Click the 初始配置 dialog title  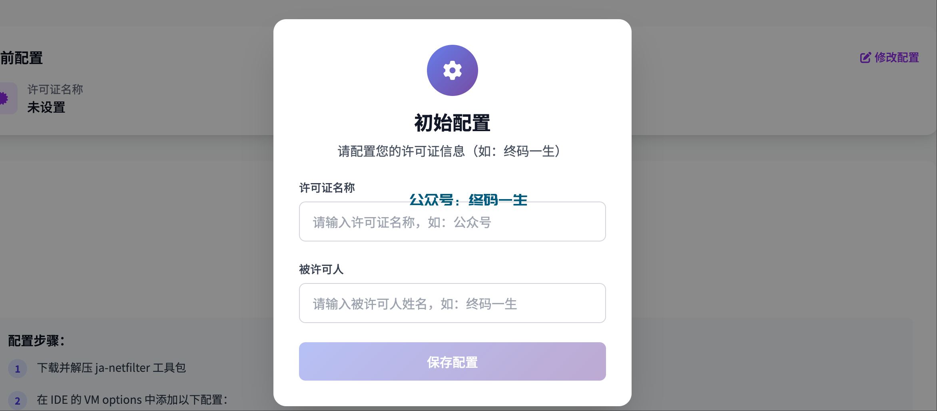(x=452, y=123)
